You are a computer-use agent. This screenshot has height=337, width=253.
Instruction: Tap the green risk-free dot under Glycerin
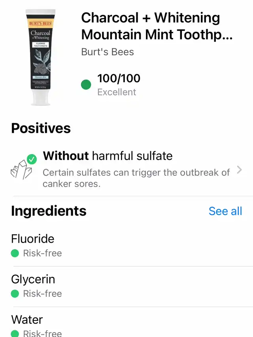(15, 294)
